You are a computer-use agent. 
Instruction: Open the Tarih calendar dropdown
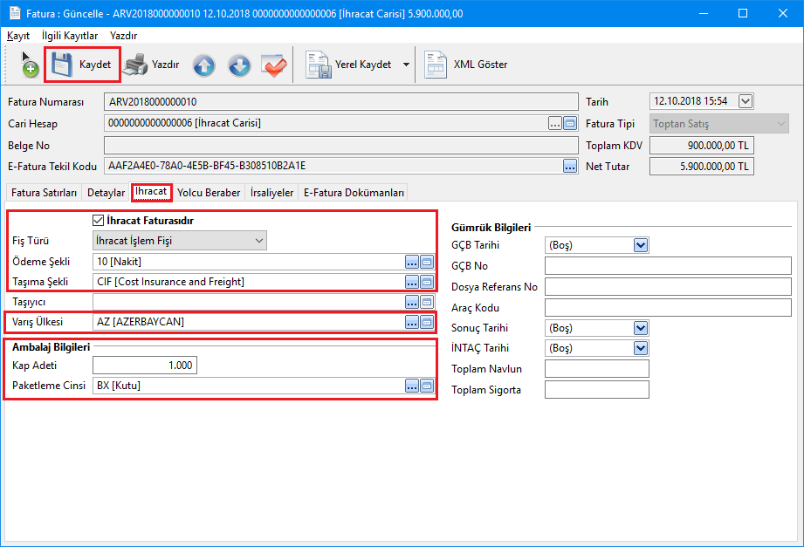745,101
